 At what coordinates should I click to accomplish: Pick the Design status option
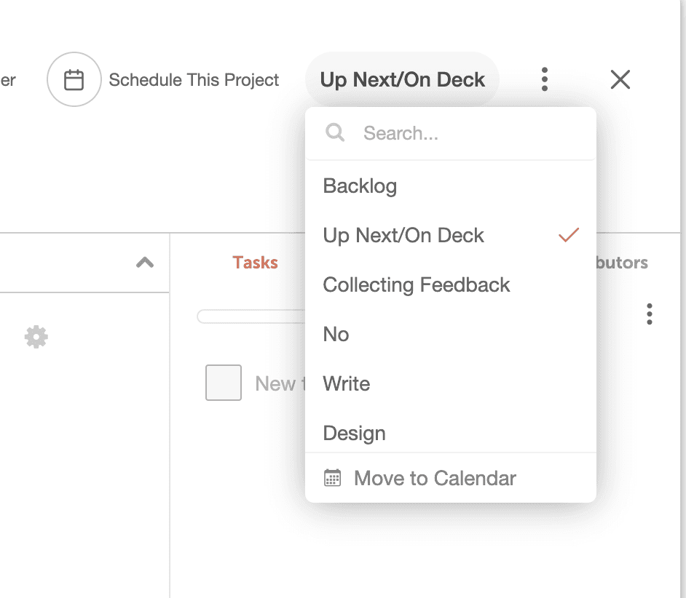tap(451, 432)
